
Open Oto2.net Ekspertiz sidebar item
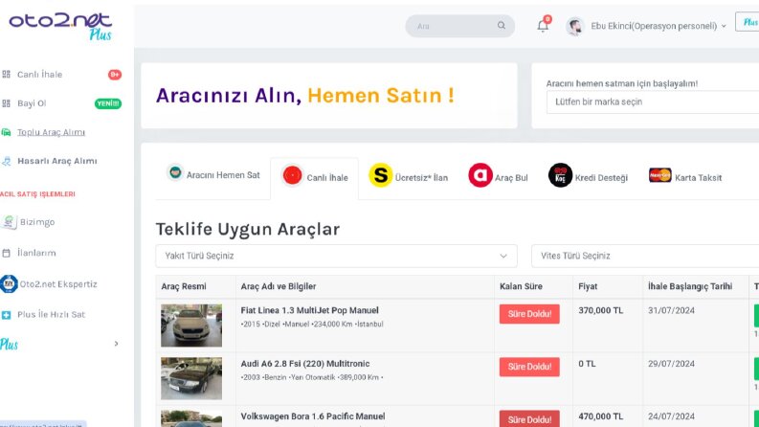pyautogui.click(x=58, y=284)
